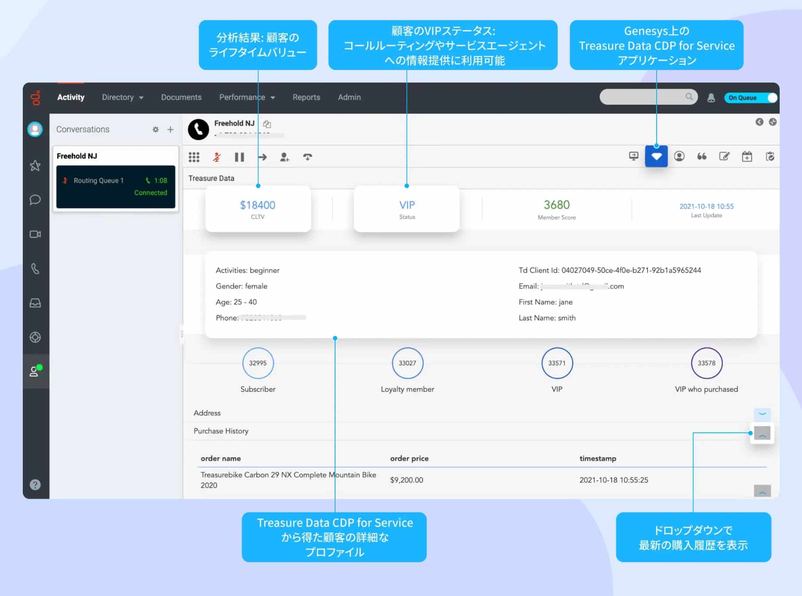
Task: Click the $18400 CLTV card
Action: pyautogui.click(x=258, y=209)
